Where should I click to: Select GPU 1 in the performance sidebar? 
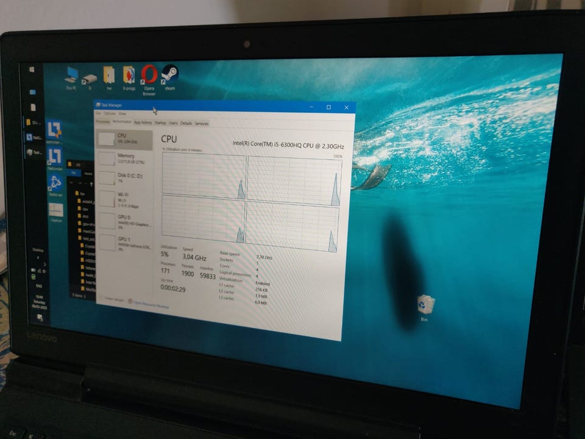[x=124, y=243]
